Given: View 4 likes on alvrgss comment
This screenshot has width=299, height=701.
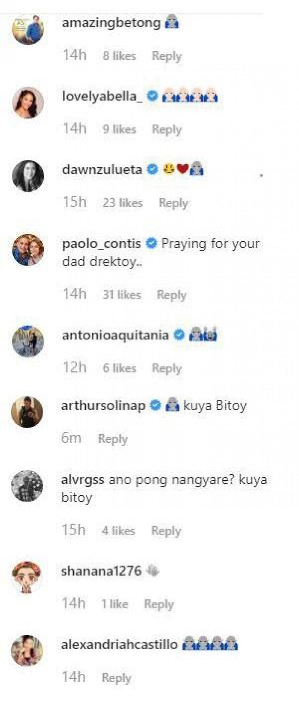Looking at the screenshot, I should click(x=118, y=531).
